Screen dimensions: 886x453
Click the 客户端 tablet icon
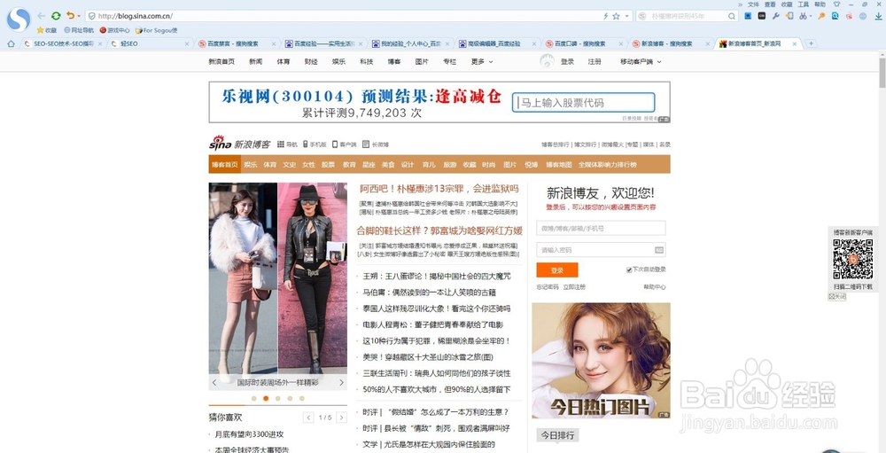click(335, 144)
